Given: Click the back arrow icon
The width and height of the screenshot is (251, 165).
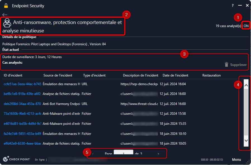Looking at the screenshot, I should point(5,15).
